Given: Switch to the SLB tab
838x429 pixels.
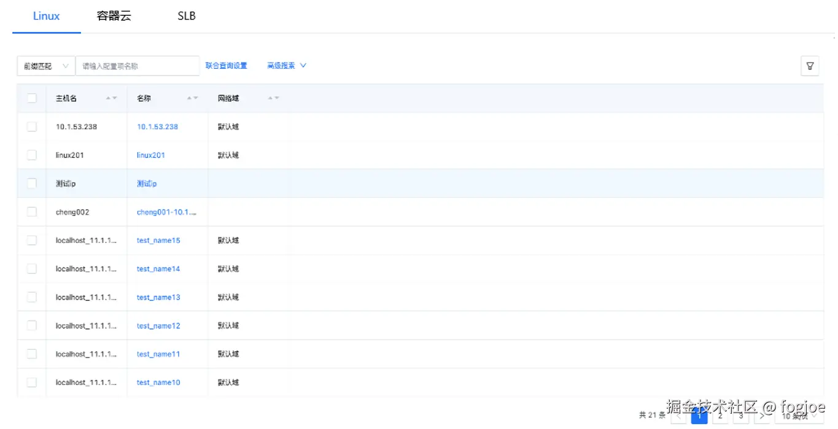Looking at the screenshot, I should pos(187,16).
